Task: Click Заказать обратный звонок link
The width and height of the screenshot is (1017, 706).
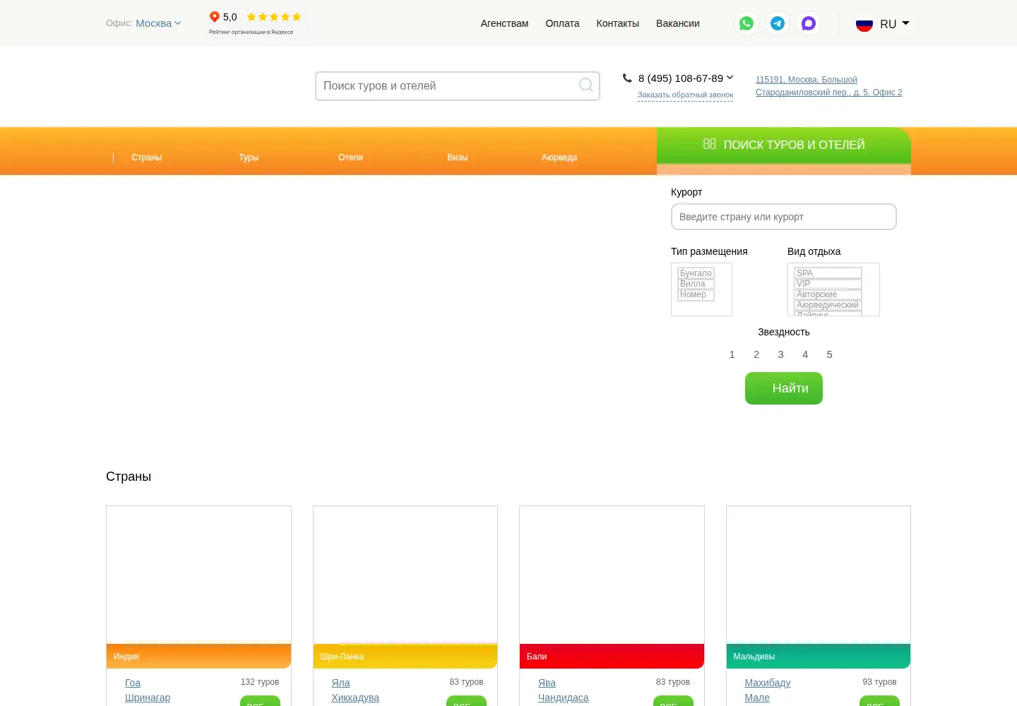Action: pyautogui.click(x=685, y=95)
